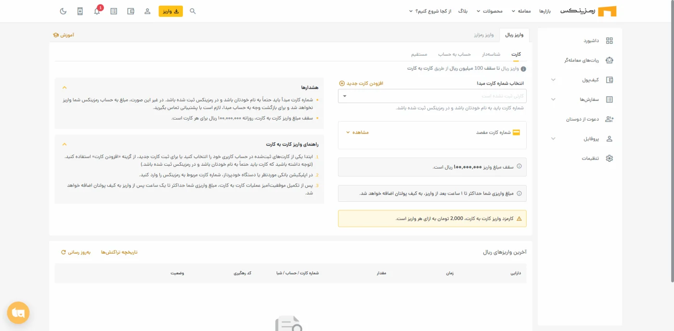Click the پروفایل person icon in sidebar
The image size is (674, 331).
pyautogui.click(x=609, y=139)
